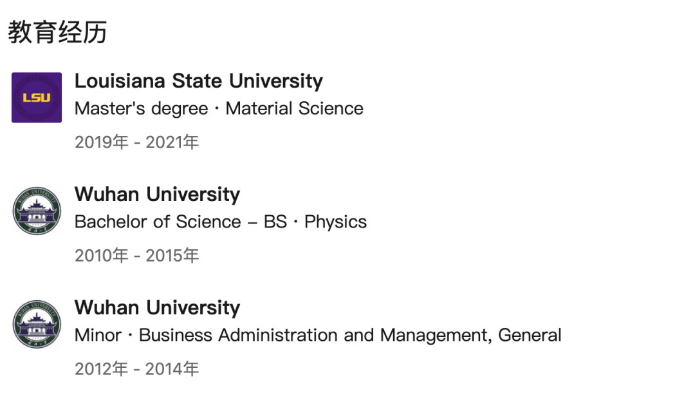This screenshot has height=402, width=695.
Task: Open Wuhan University logo beside Minor entry
Action: [x=37, y=324]
